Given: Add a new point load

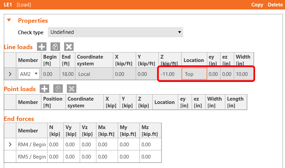Looking at the screenshot, I should (44, 89).
